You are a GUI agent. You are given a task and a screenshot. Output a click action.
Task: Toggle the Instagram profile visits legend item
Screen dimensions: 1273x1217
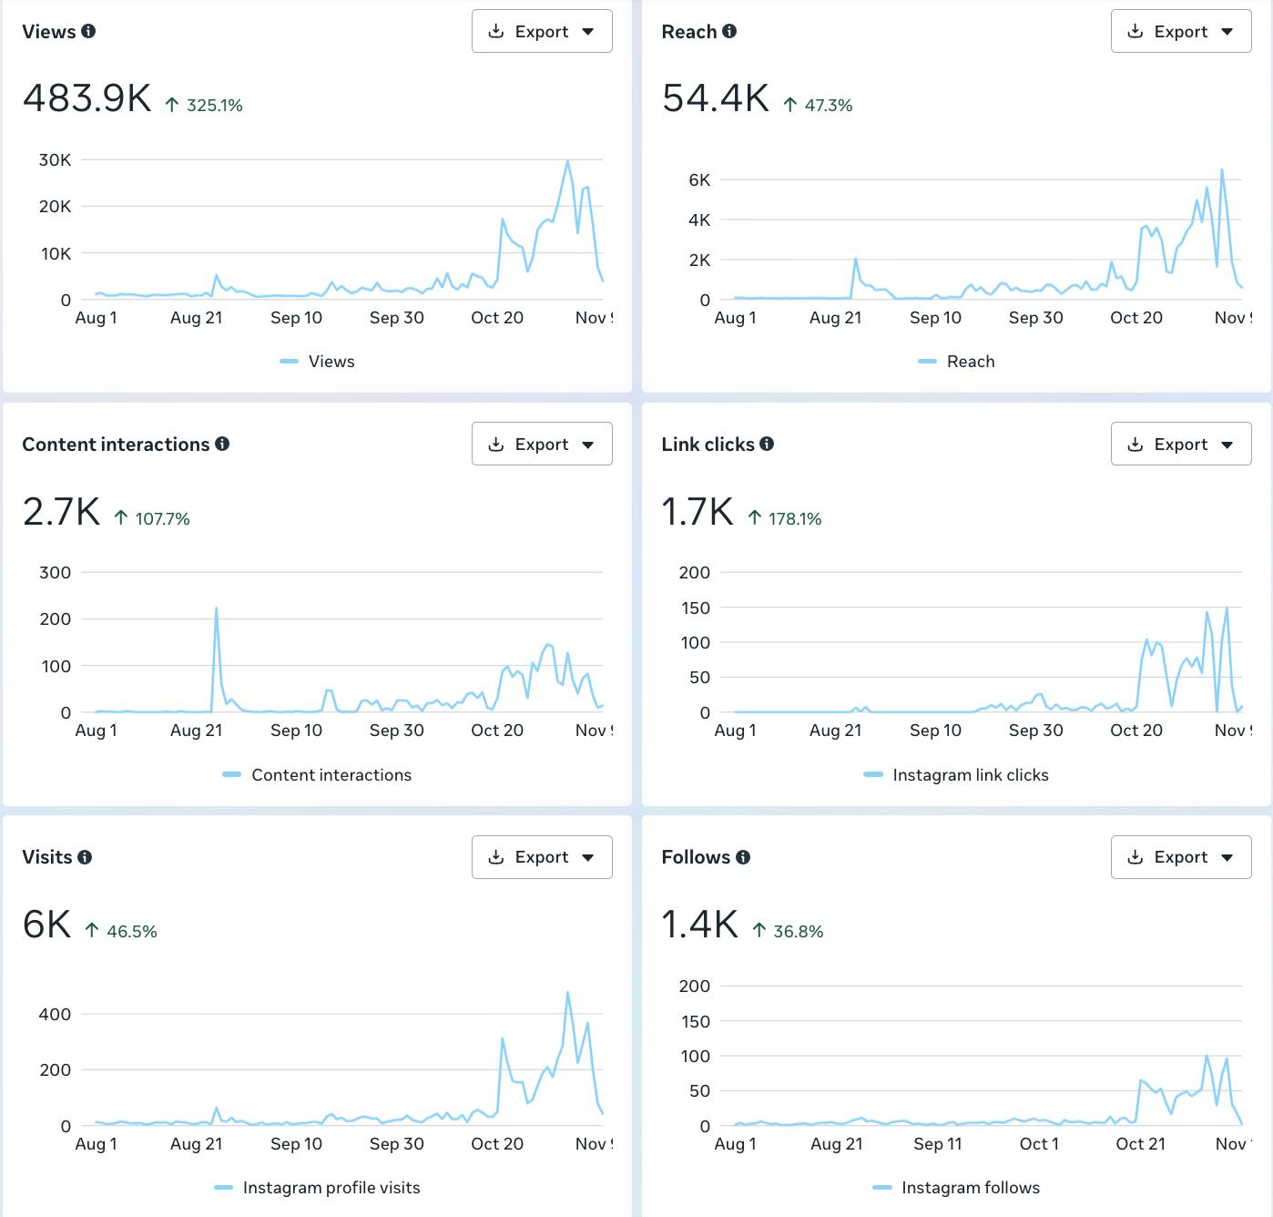pyautogui.click(x=317, y=1188)
